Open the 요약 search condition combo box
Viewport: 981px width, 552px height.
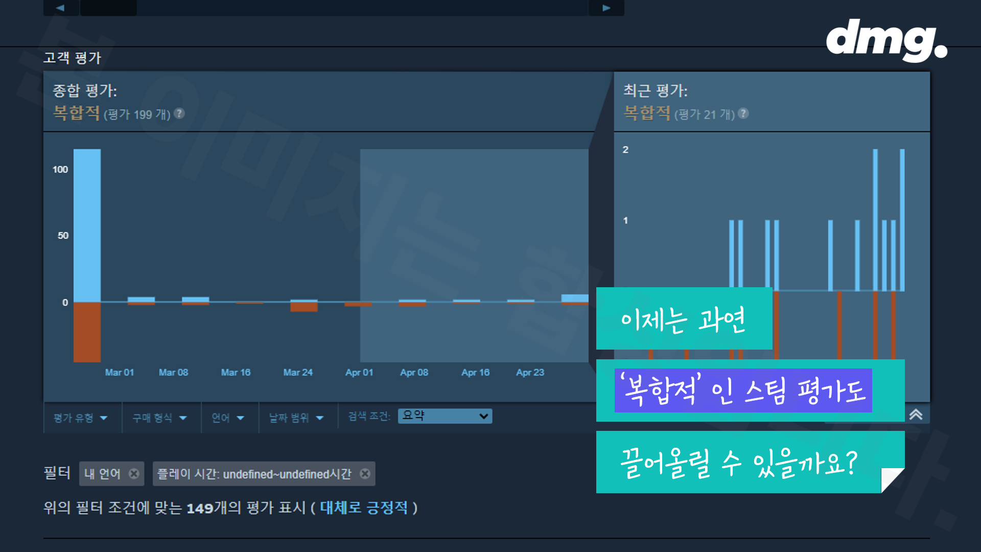coord(445,416)
